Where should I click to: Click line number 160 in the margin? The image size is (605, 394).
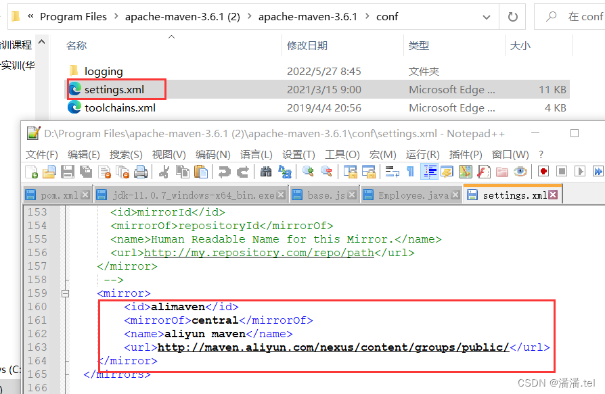tap(37, 307)
